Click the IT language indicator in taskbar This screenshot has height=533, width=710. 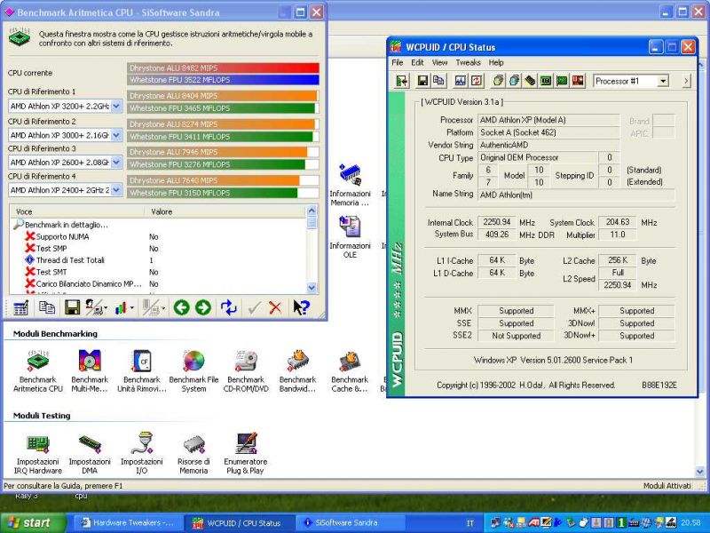tap(470, 523)
